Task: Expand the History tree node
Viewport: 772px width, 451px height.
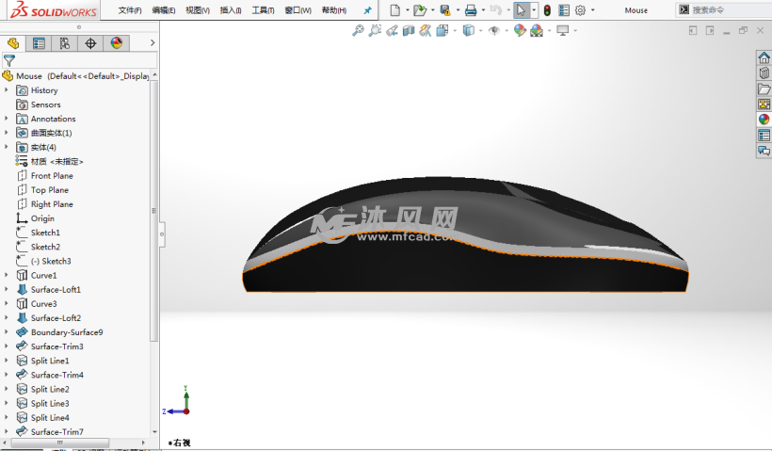Action: click(7, 90)
